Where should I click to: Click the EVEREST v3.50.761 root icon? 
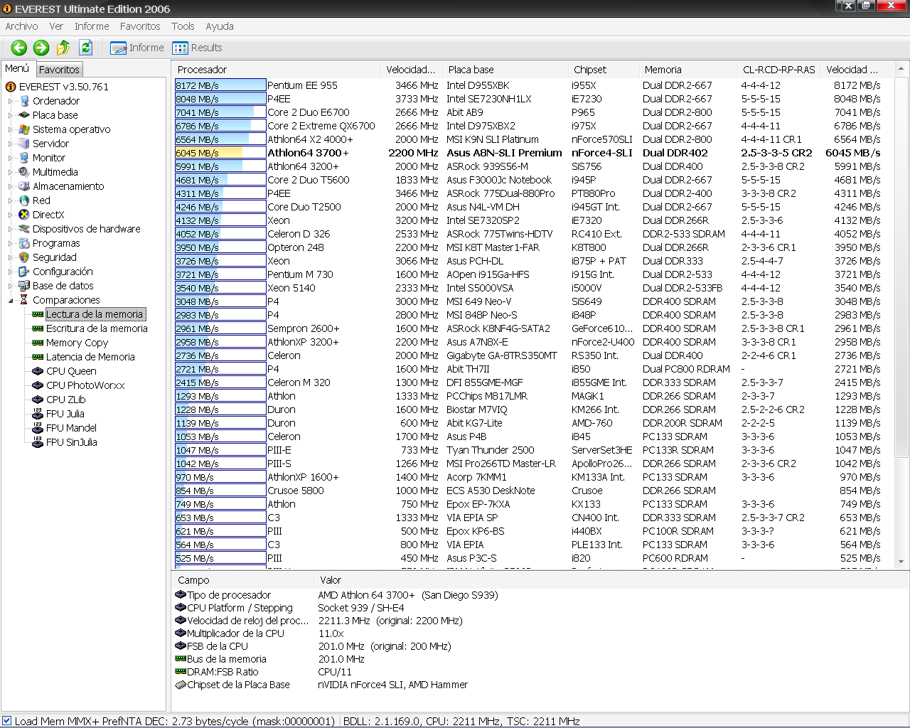coord(11,87)
